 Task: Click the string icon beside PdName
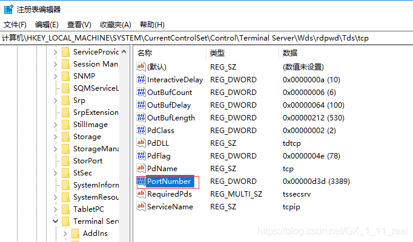(x=141, y=168)
